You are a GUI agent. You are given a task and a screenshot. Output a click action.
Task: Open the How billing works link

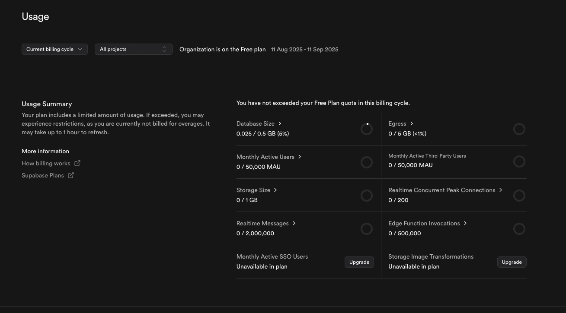(x=46, y=163)
